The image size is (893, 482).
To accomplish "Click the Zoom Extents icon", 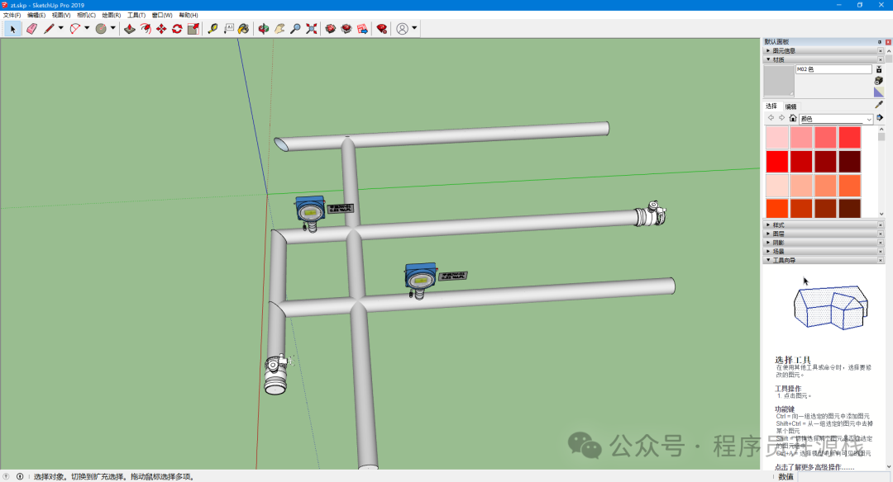I will (310, 28).
